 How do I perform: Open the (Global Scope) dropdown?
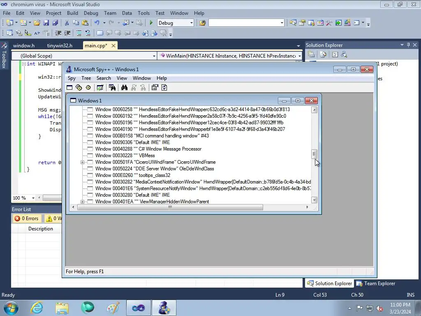click(154, 56)
